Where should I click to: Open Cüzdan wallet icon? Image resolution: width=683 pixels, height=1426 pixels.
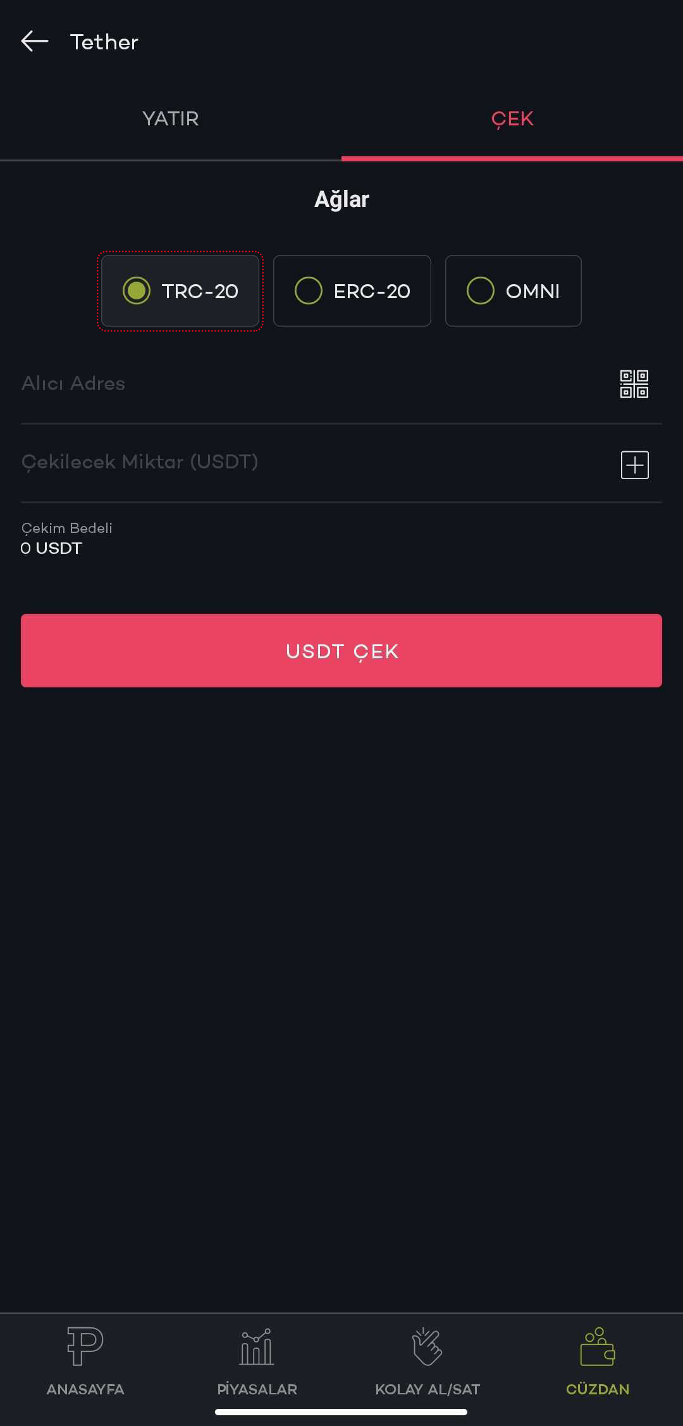coord(598,1346)
